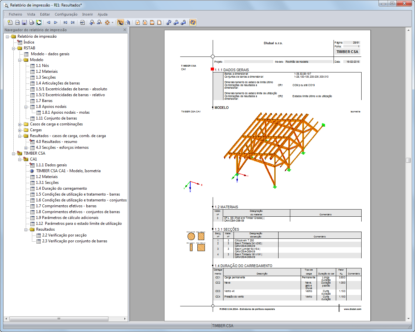Click the preview scrollbar down arrow
The width and height of the screenshot is (415, 332).
pos(408,319)
